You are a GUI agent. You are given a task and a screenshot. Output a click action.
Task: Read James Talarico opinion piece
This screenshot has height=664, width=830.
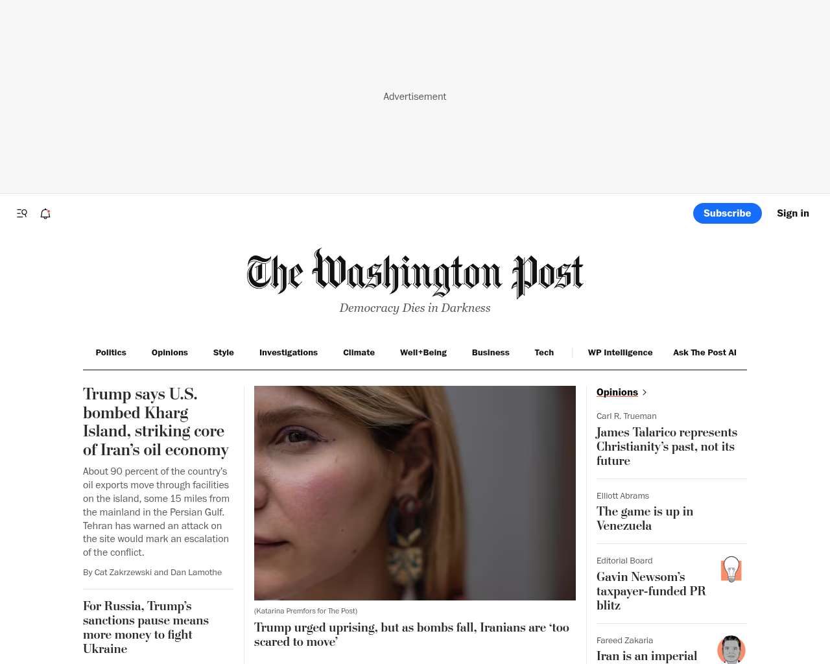667,446
